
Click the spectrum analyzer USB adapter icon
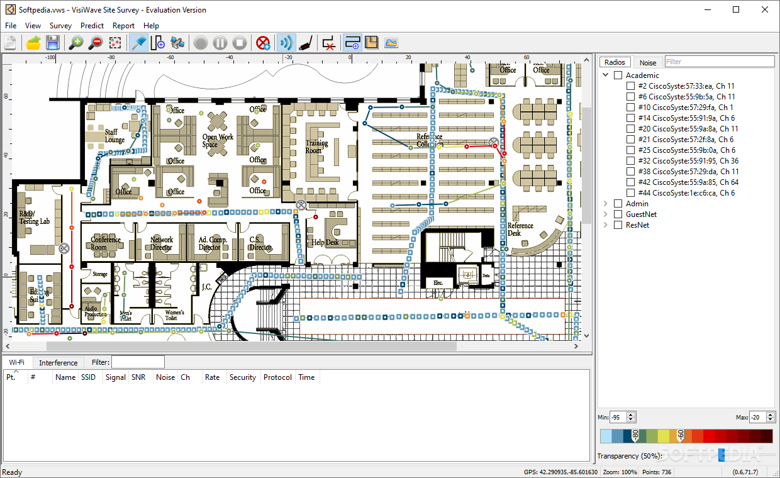click(306, 43)
